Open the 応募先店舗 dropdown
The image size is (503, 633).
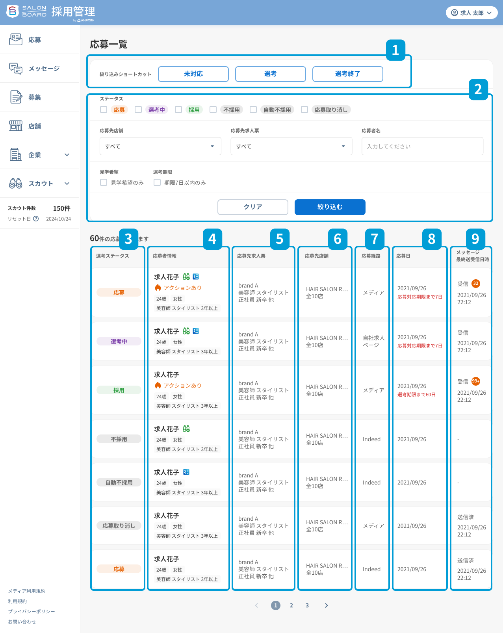coord(160,146)
